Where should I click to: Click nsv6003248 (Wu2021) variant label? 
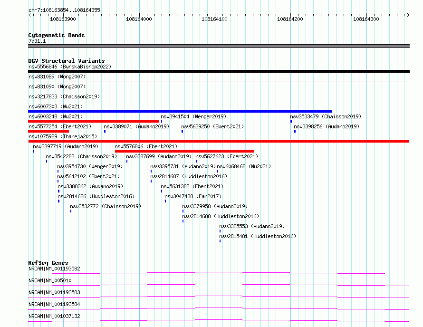click(x=56, y=116)
